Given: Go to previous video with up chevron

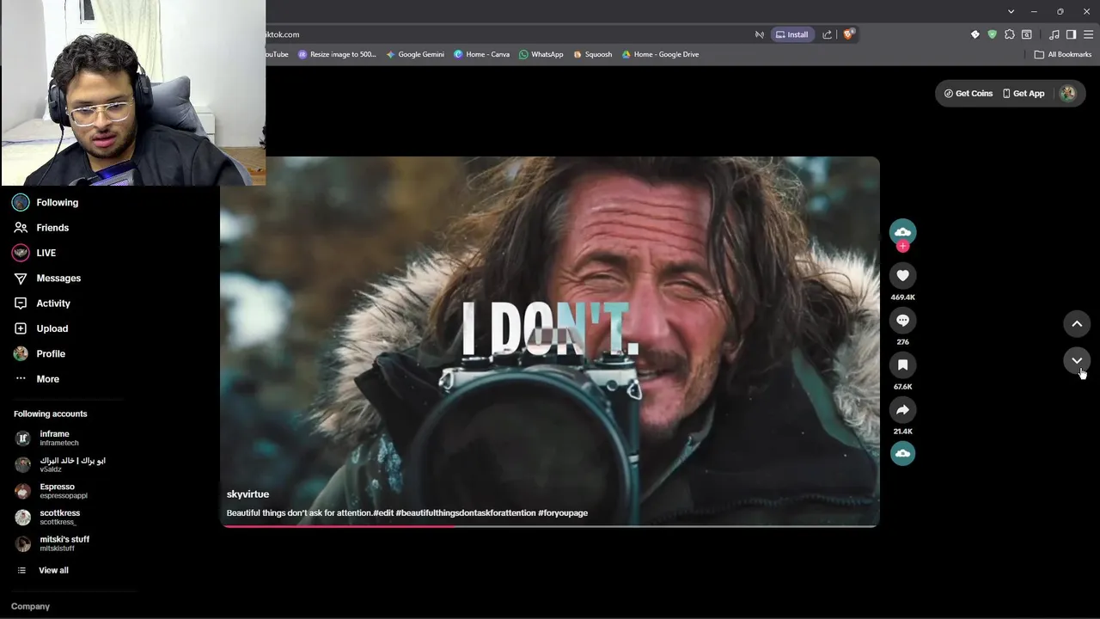Looking at the screenshot, I should 1077,323.
